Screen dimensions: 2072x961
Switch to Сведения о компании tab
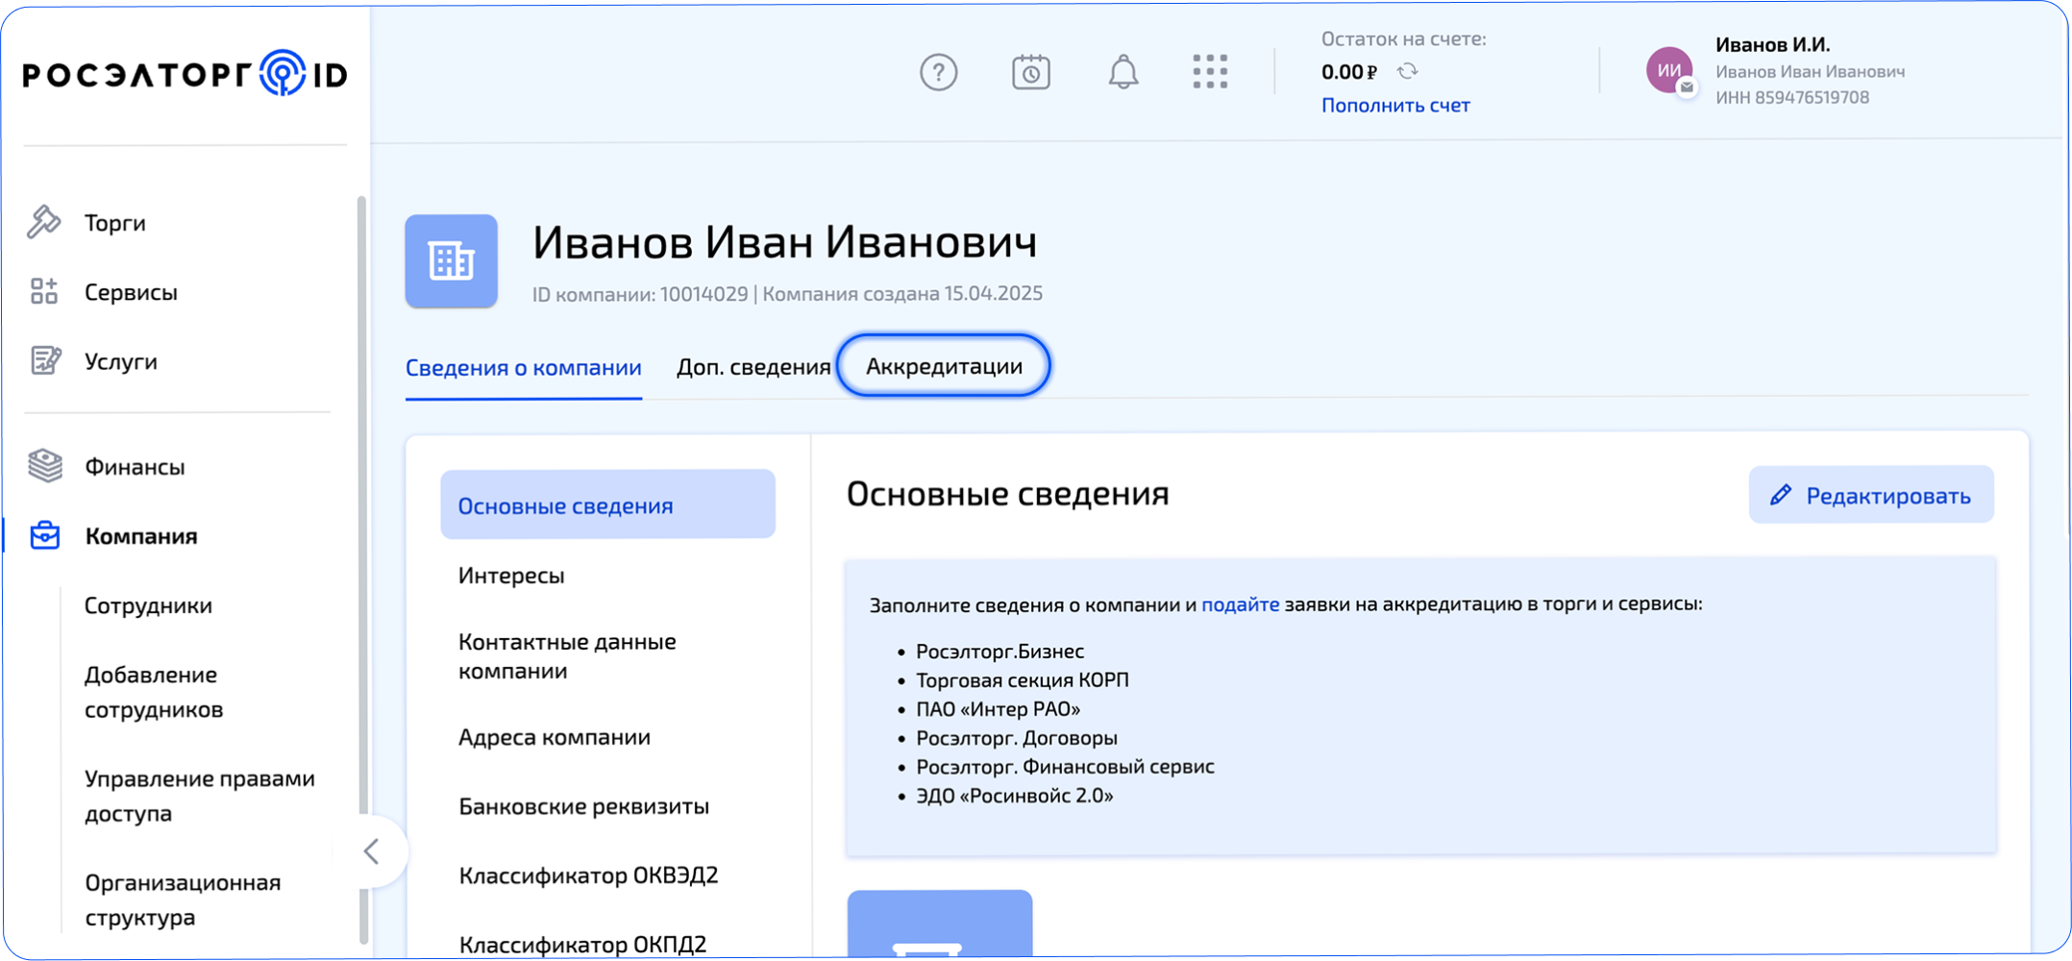click(524, 367)
